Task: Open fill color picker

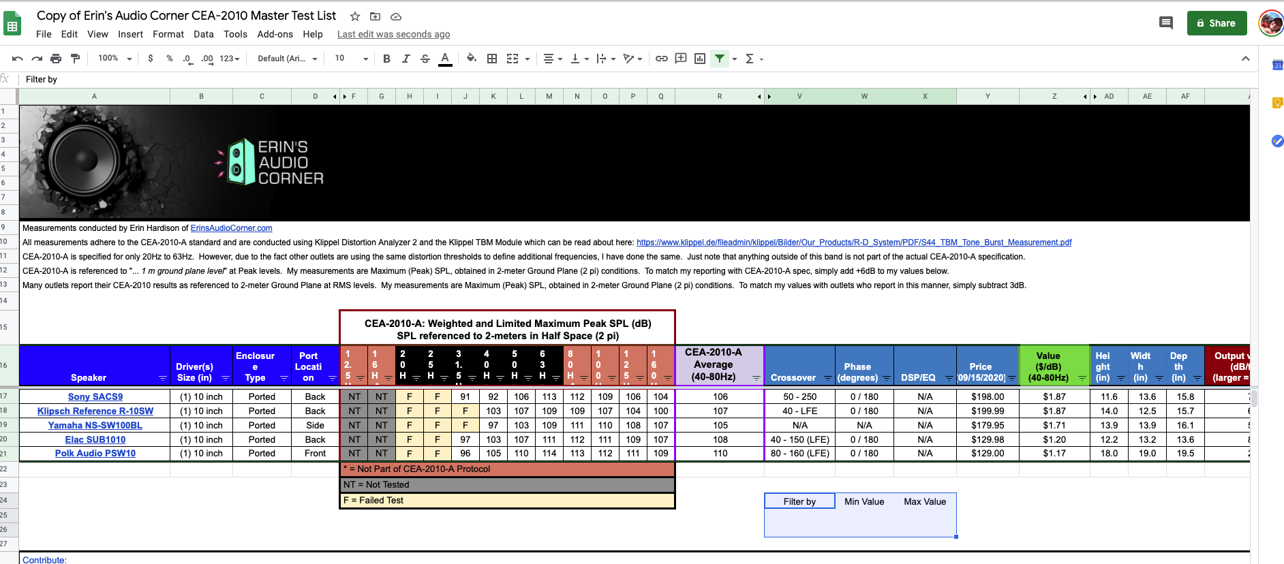Action: (x=471, y=59)
